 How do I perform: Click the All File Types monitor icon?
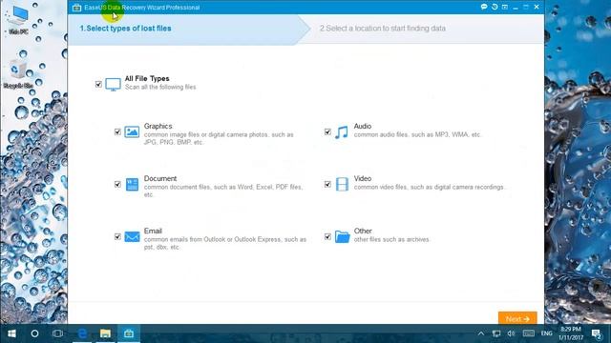coord(113,84)
